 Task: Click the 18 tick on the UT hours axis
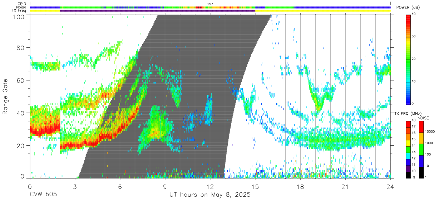click(x=300, y=187)
